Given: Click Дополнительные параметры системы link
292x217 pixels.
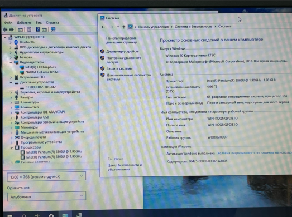Looking at the screenshot, I should 128,77.
